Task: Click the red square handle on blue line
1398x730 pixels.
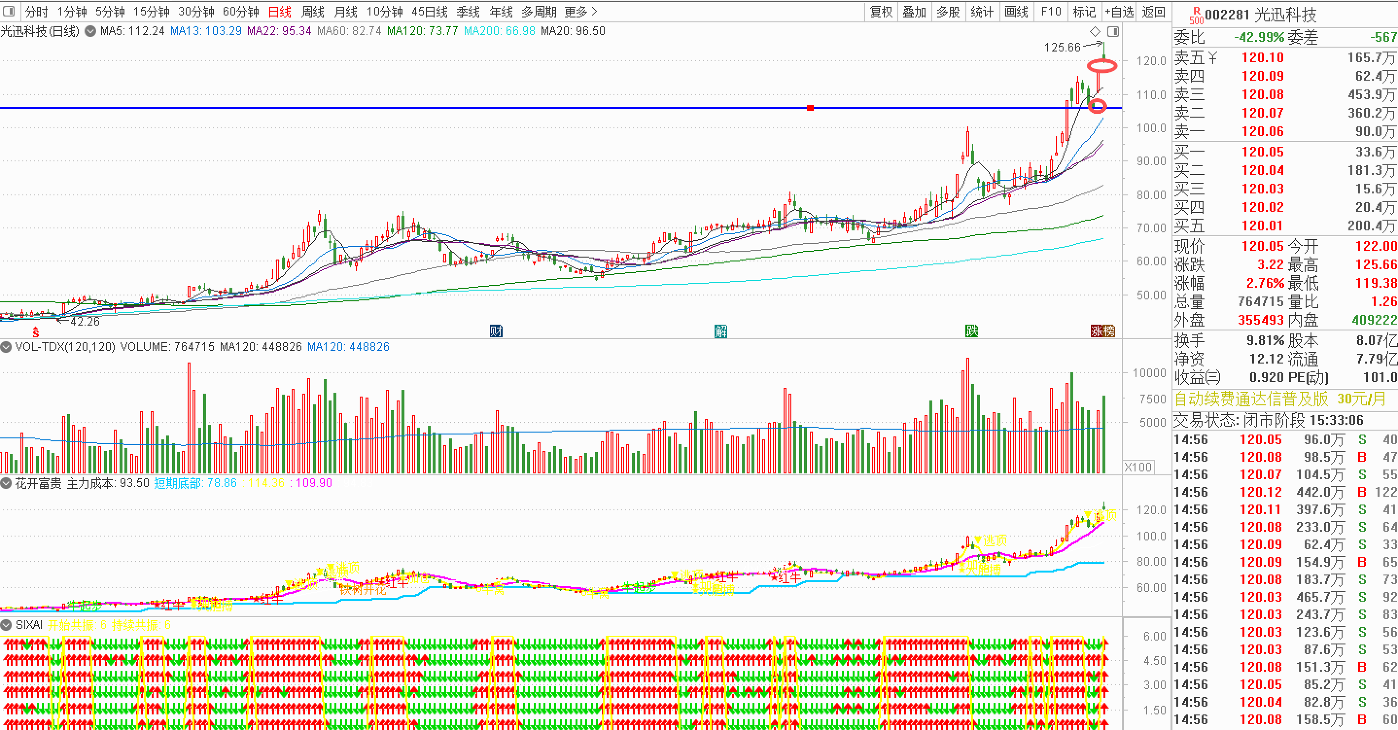Action: click(x=810, y=107)
